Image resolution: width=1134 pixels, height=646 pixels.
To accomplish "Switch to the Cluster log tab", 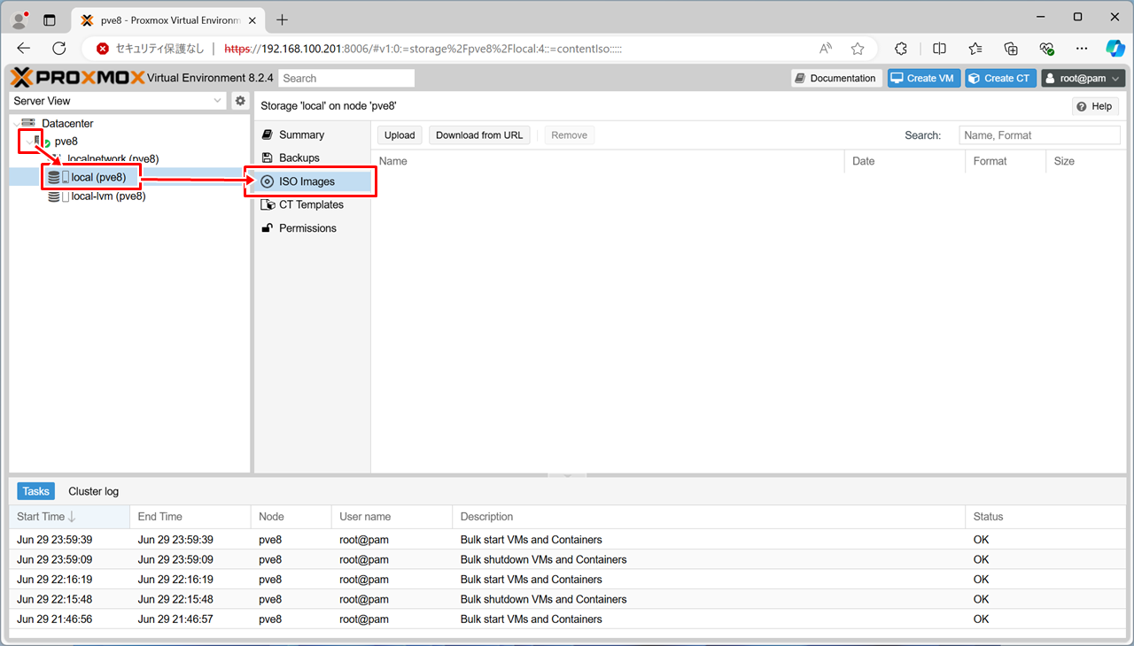I will point(93,491).
